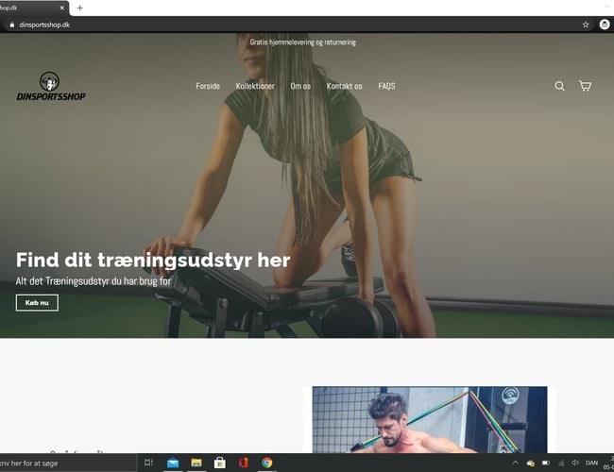The height and width of the screenshot is (472, 614).
Task: Navigate to the Om os page
Action: coord(300,86)
